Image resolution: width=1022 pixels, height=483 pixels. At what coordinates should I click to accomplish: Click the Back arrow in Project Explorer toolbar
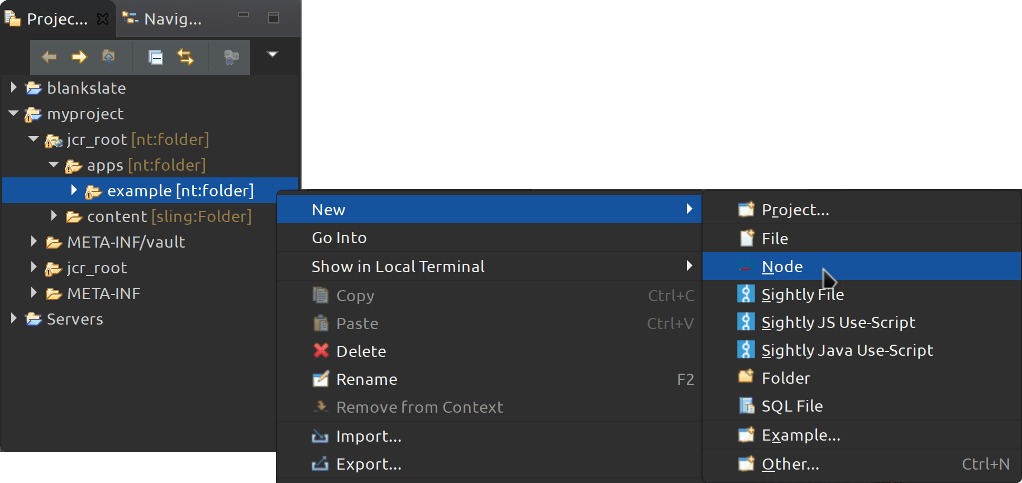click(49, 56)
